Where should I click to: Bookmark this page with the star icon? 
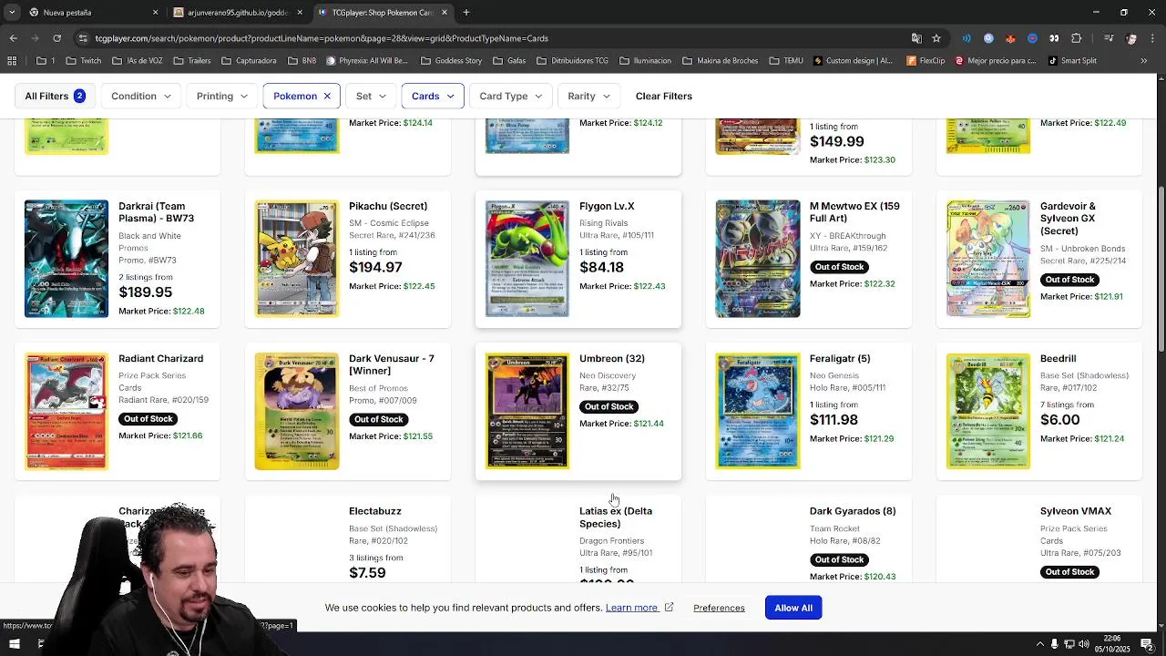click(x=936, y=38)
